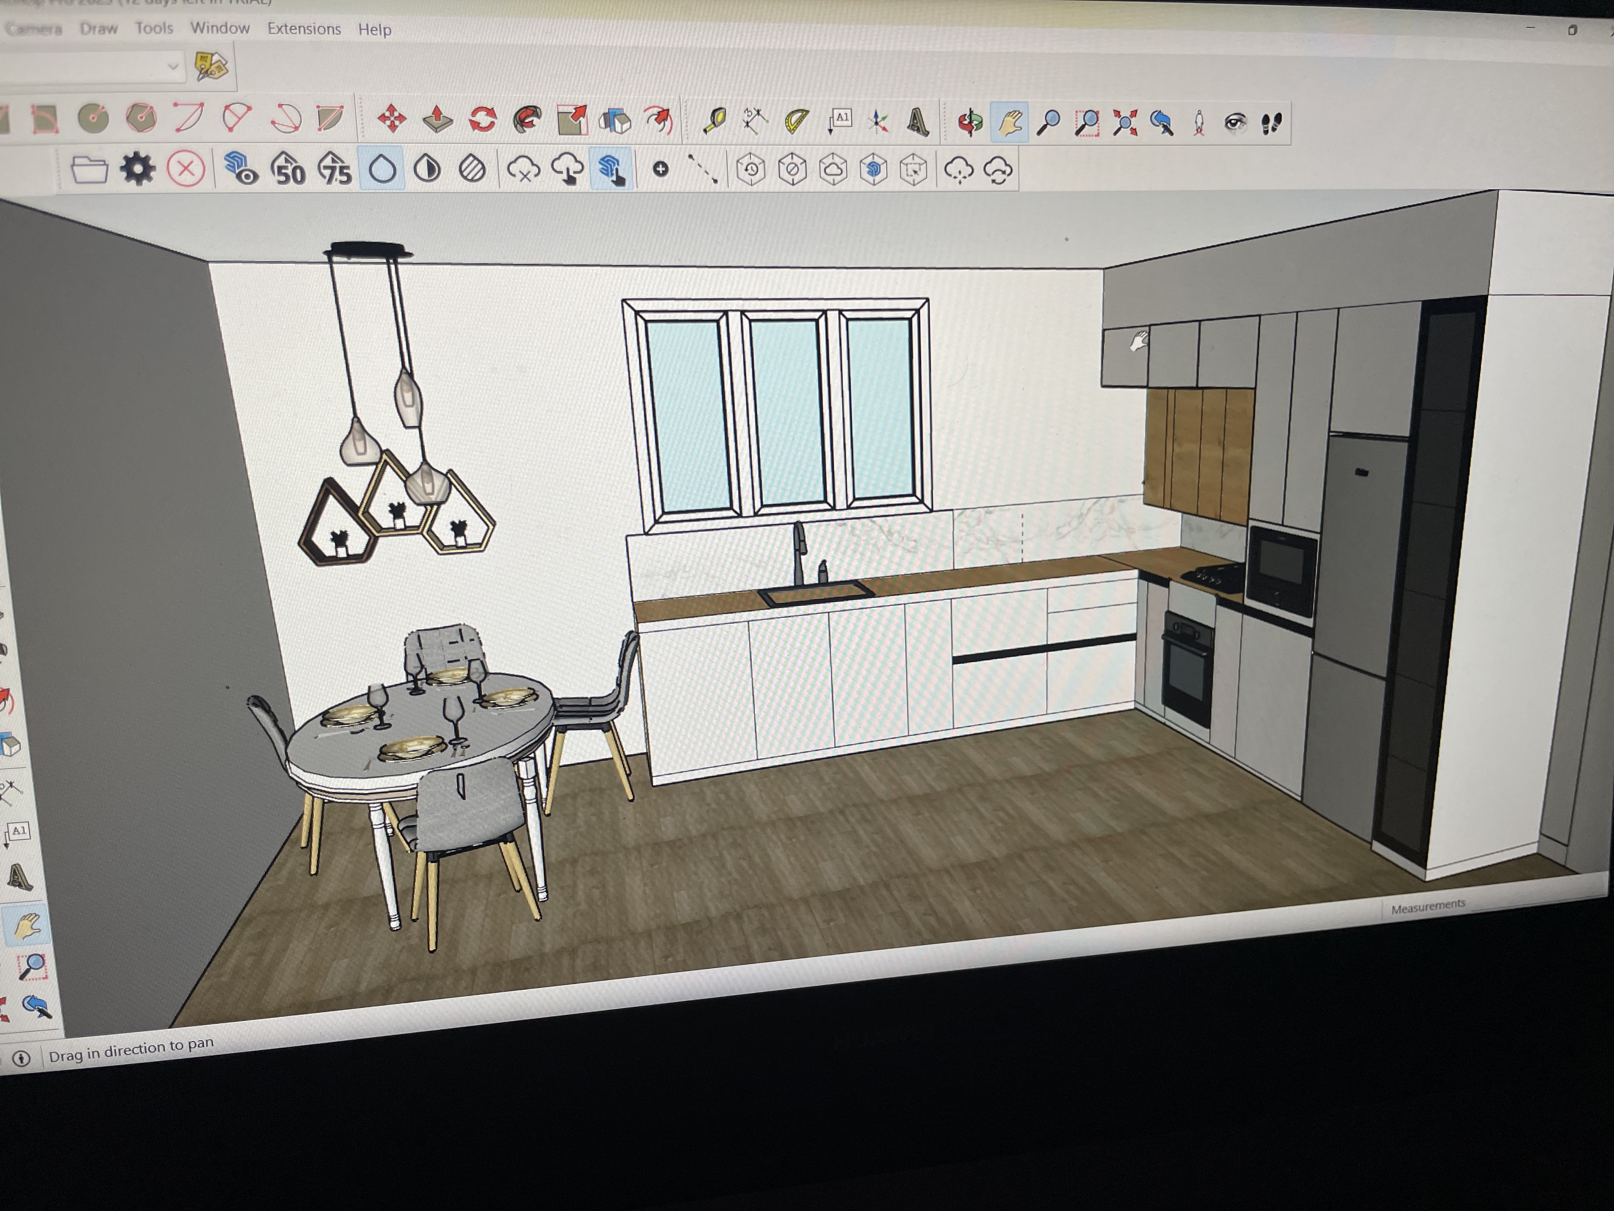Click the cloud download arrow icon
Viewport: 1614px width, 1211px height.
tap(567, 170)
